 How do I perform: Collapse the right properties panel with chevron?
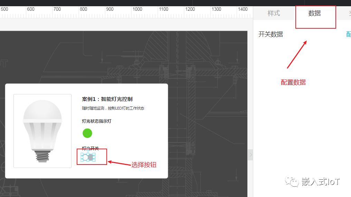(x=250, y=155)
